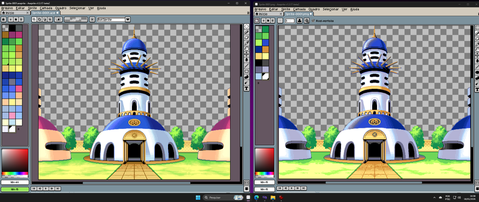Open Editar menu in right window
This screenshot has width=479, height=202.
pos(273,9)
